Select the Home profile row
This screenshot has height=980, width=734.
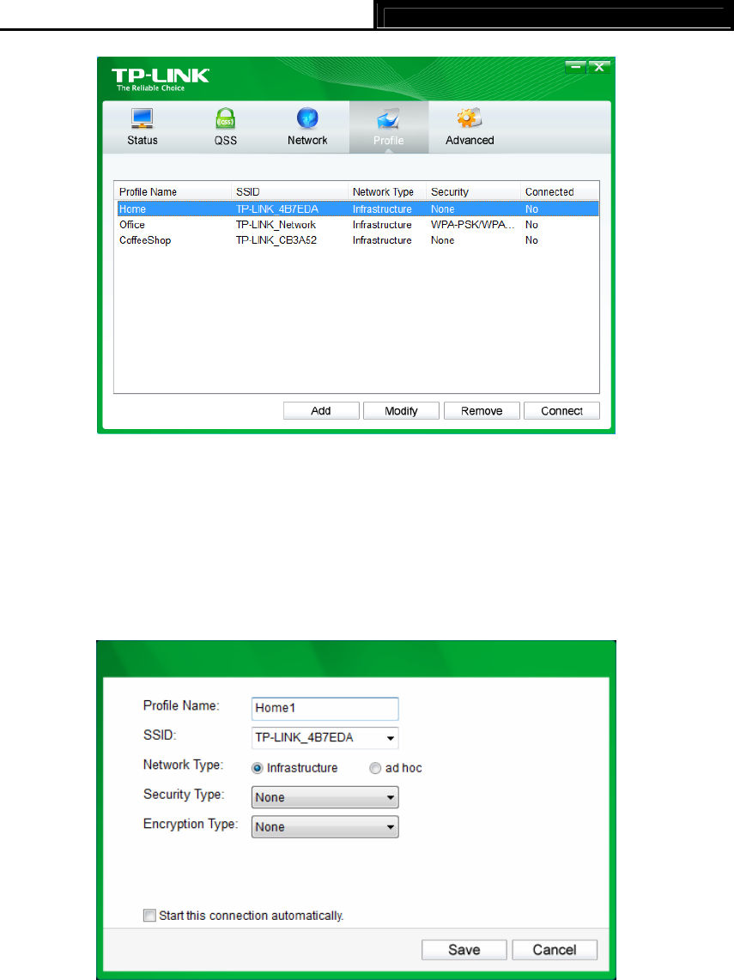pos(358,209)
